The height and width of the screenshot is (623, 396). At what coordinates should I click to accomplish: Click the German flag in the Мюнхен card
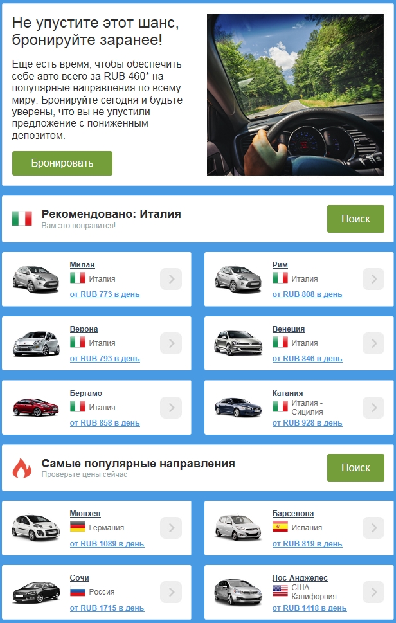click(77, 527)
